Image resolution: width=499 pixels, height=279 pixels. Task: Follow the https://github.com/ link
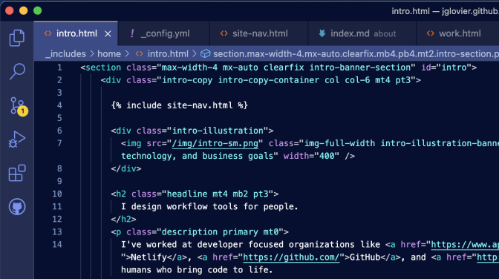(291, 257)
